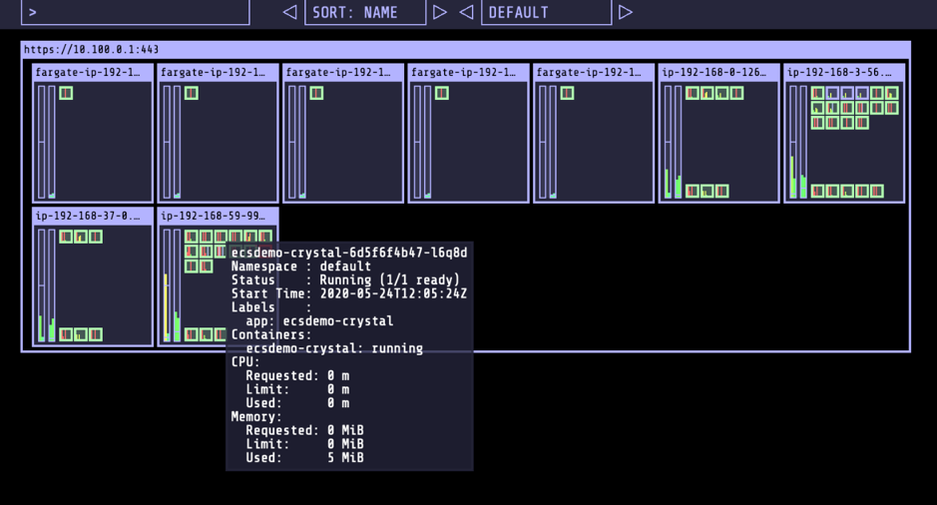Viewport: 937px width, 505px height.
Task: Click the search filter input field
Action: pyautogui.click(x=135, y=12)
